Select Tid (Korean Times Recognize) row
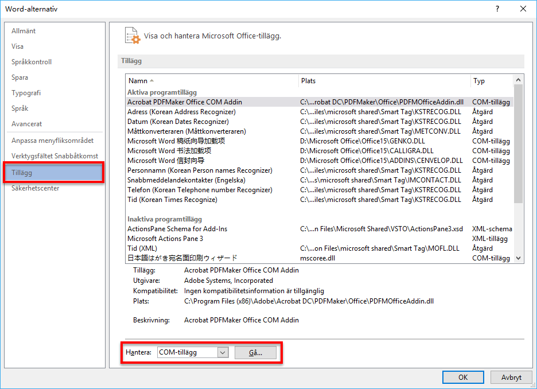The height and width of the screenshot is (389, 537). point(320,200)
